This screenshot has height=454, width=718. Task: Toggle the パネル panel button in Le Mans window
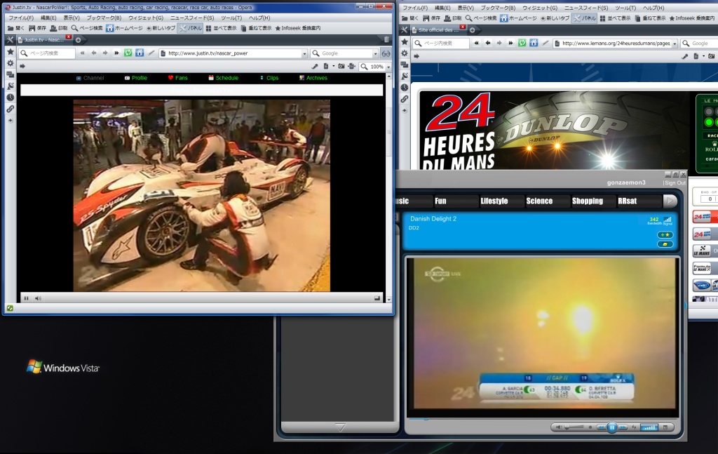click(585, 18)
